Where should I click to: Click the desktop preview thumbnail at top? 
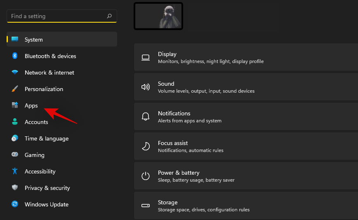point(158,16)
